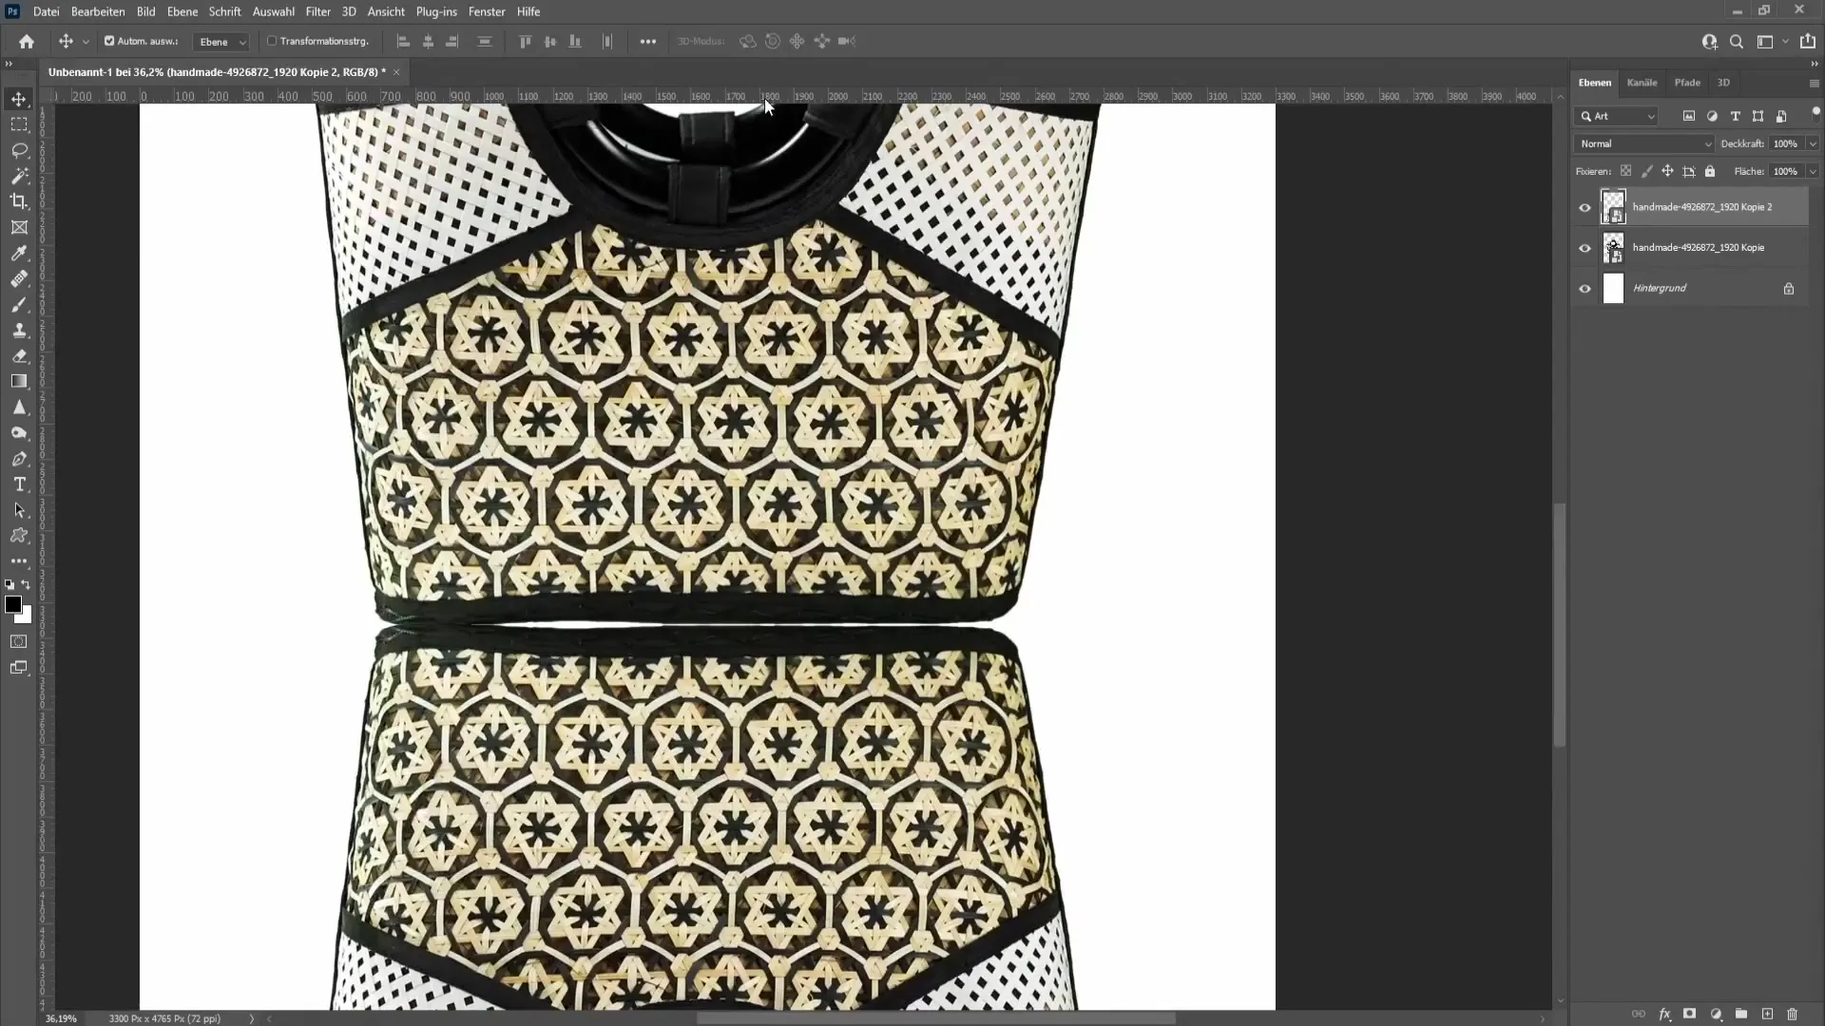Screen dimensions: 1825x1026
Task: Click the Healing Brush tool
Action: [20, 278]
